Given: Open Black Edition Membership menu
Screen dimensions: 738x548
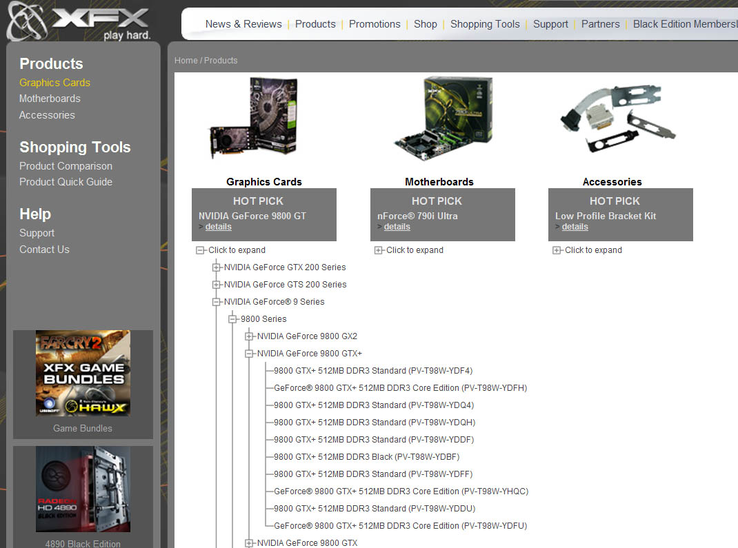Looking at the screenshot, I should click(x=686, y=24).
